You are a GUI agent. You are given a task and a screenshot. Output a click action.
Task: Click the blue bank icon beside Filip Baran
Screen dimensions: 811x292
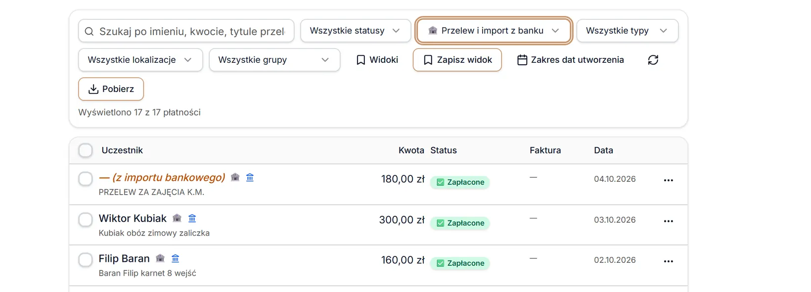pos(175,258)
